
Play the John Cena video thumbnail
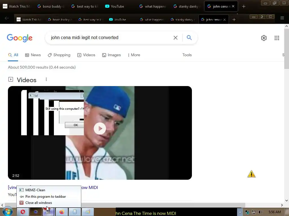[100, 129]
